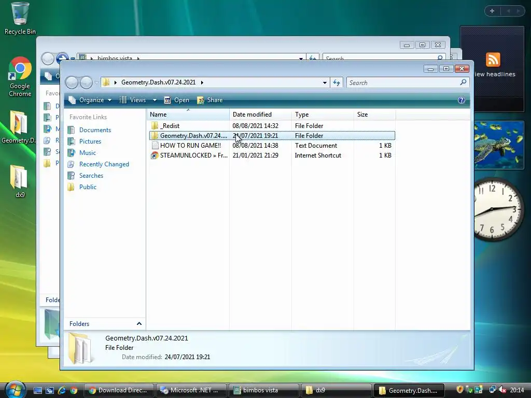Open the address bar history dropdown
This screenshot has width=531, height=398.
tap(325, 82)
